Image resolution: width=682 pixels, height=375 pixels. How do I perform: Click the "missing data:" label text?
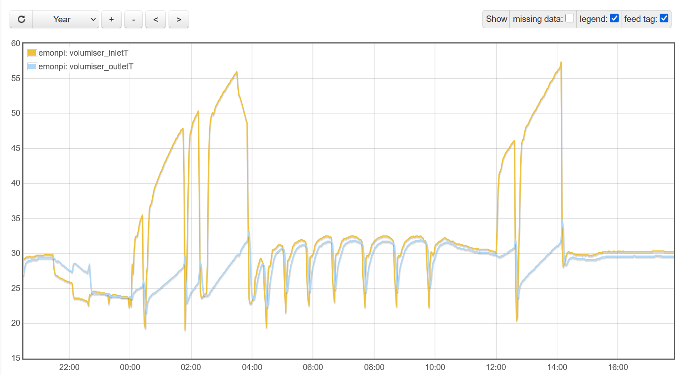tap(538, 19)
